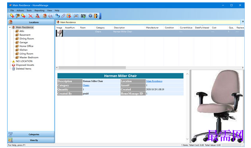The image size is (251, 148).
Task: Select the Garage location
Action: pos(23,42)
